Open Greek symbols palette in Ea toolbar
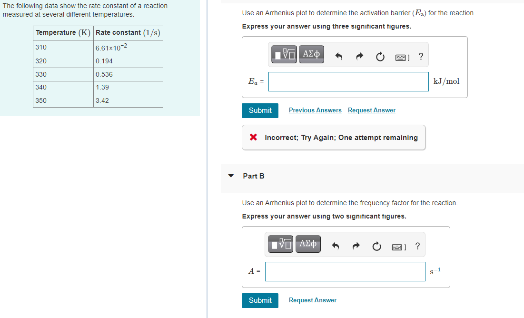 pos(311,54)
